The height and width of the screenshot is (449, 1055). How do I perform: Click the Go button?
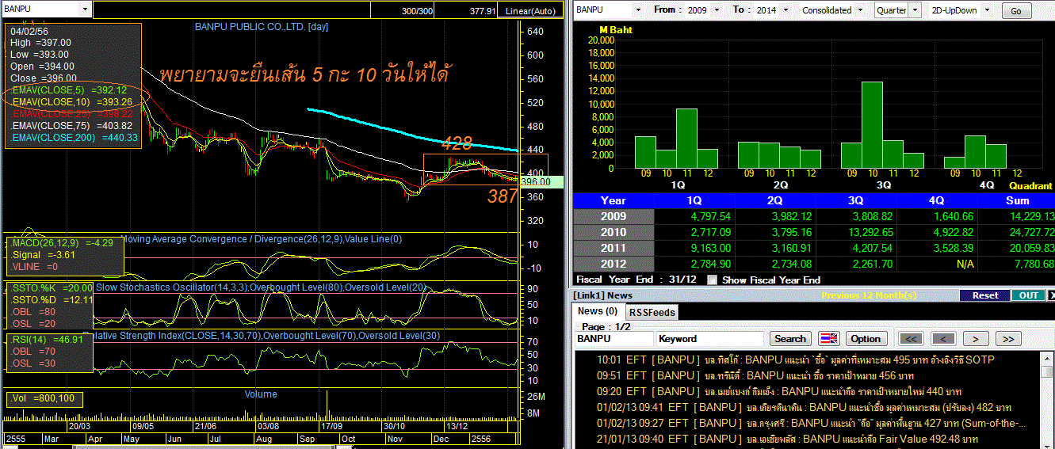[1016, 11]
